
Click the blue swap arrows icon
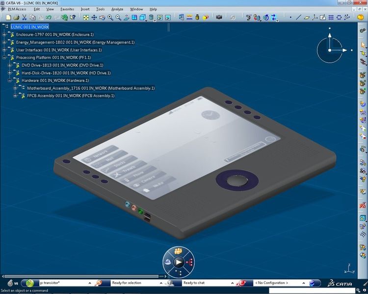[x=274, y=17]
